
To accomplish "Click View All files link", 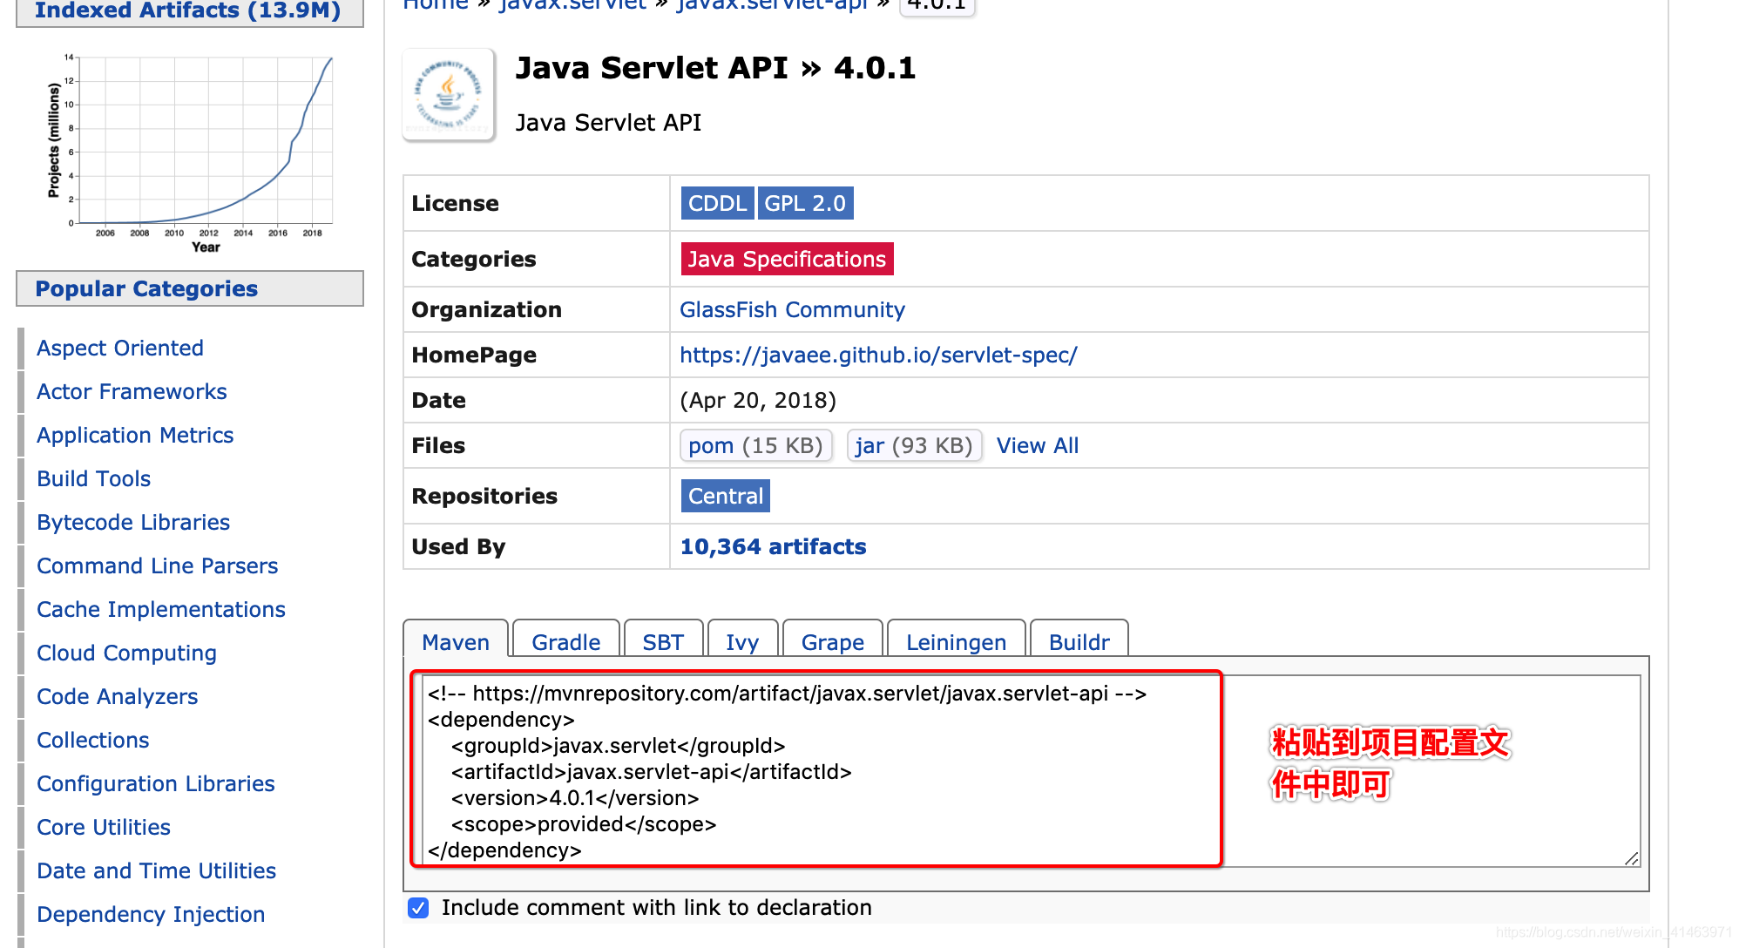I will coord(1037,445).
